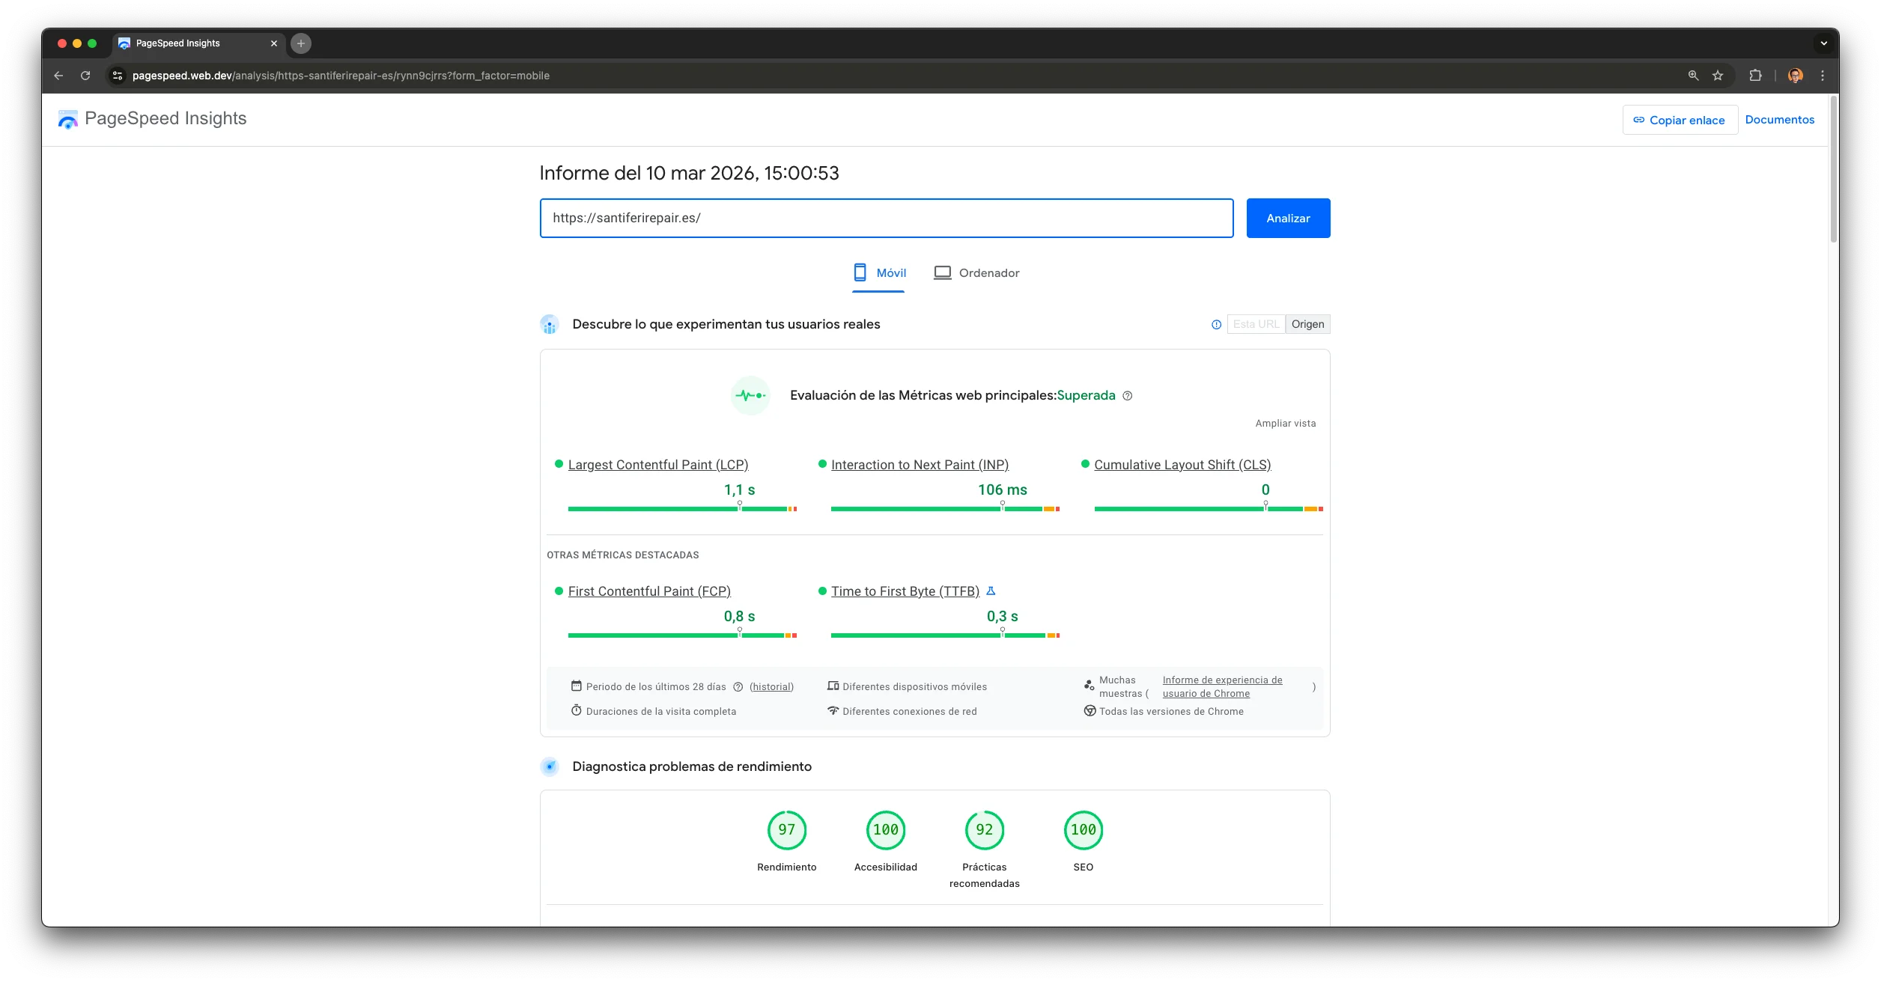Expand metrics using "Ampliar vista"
This screenshot has height=982, width=1881.
tap(1285, 423)
